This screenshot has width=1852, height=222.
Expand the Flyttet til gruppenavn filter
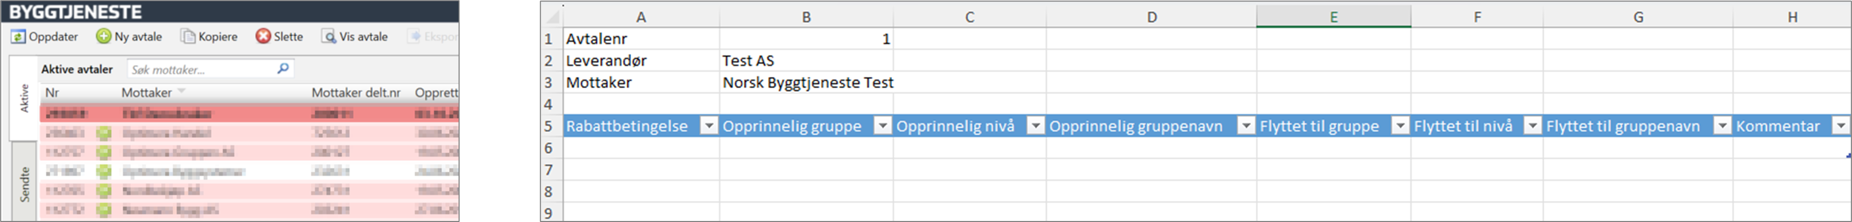coord(1722,127)
